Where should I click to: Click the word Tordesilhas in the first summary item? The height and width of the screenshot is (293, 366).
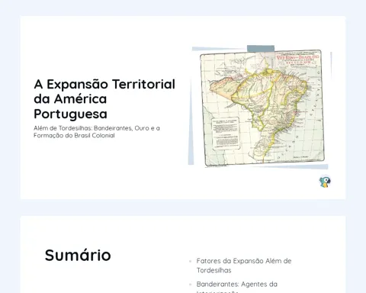click(213, 270)
